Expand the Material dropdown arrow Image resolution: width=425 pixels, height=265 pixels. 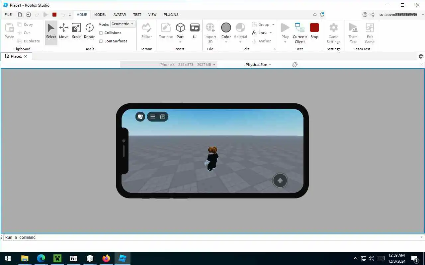pyautogui.click(x=240, y=42)
